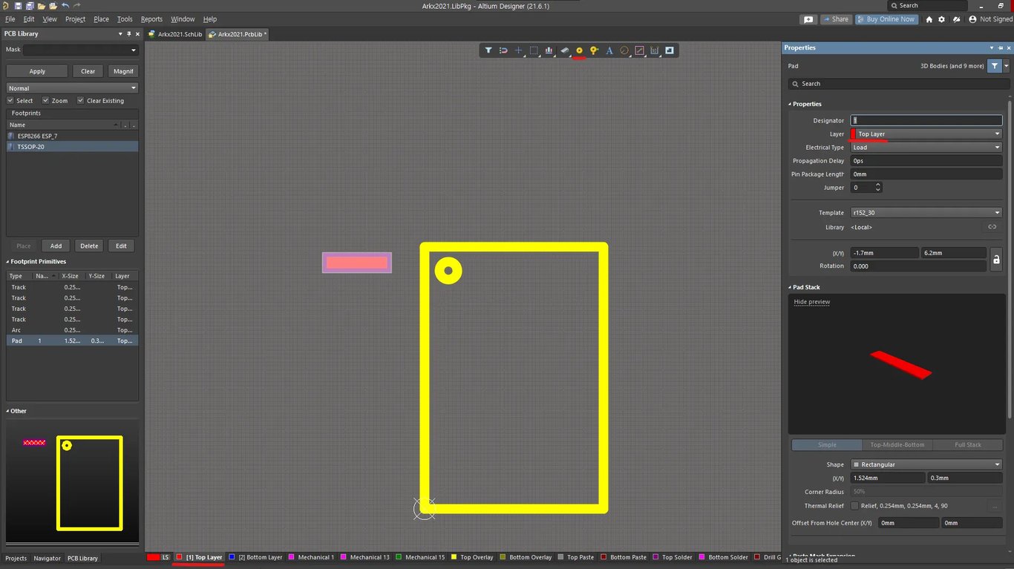The width and height of the screenshot is (1014, 569).
Task: Toggle the Zoom checkbox off
Action: coord(46,100)
